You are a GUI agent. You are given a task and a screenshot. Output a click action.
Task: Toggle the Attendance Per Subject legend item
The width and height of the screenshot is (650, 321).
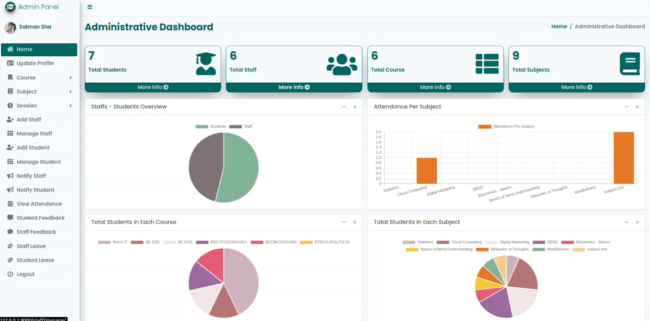(507, 126)
